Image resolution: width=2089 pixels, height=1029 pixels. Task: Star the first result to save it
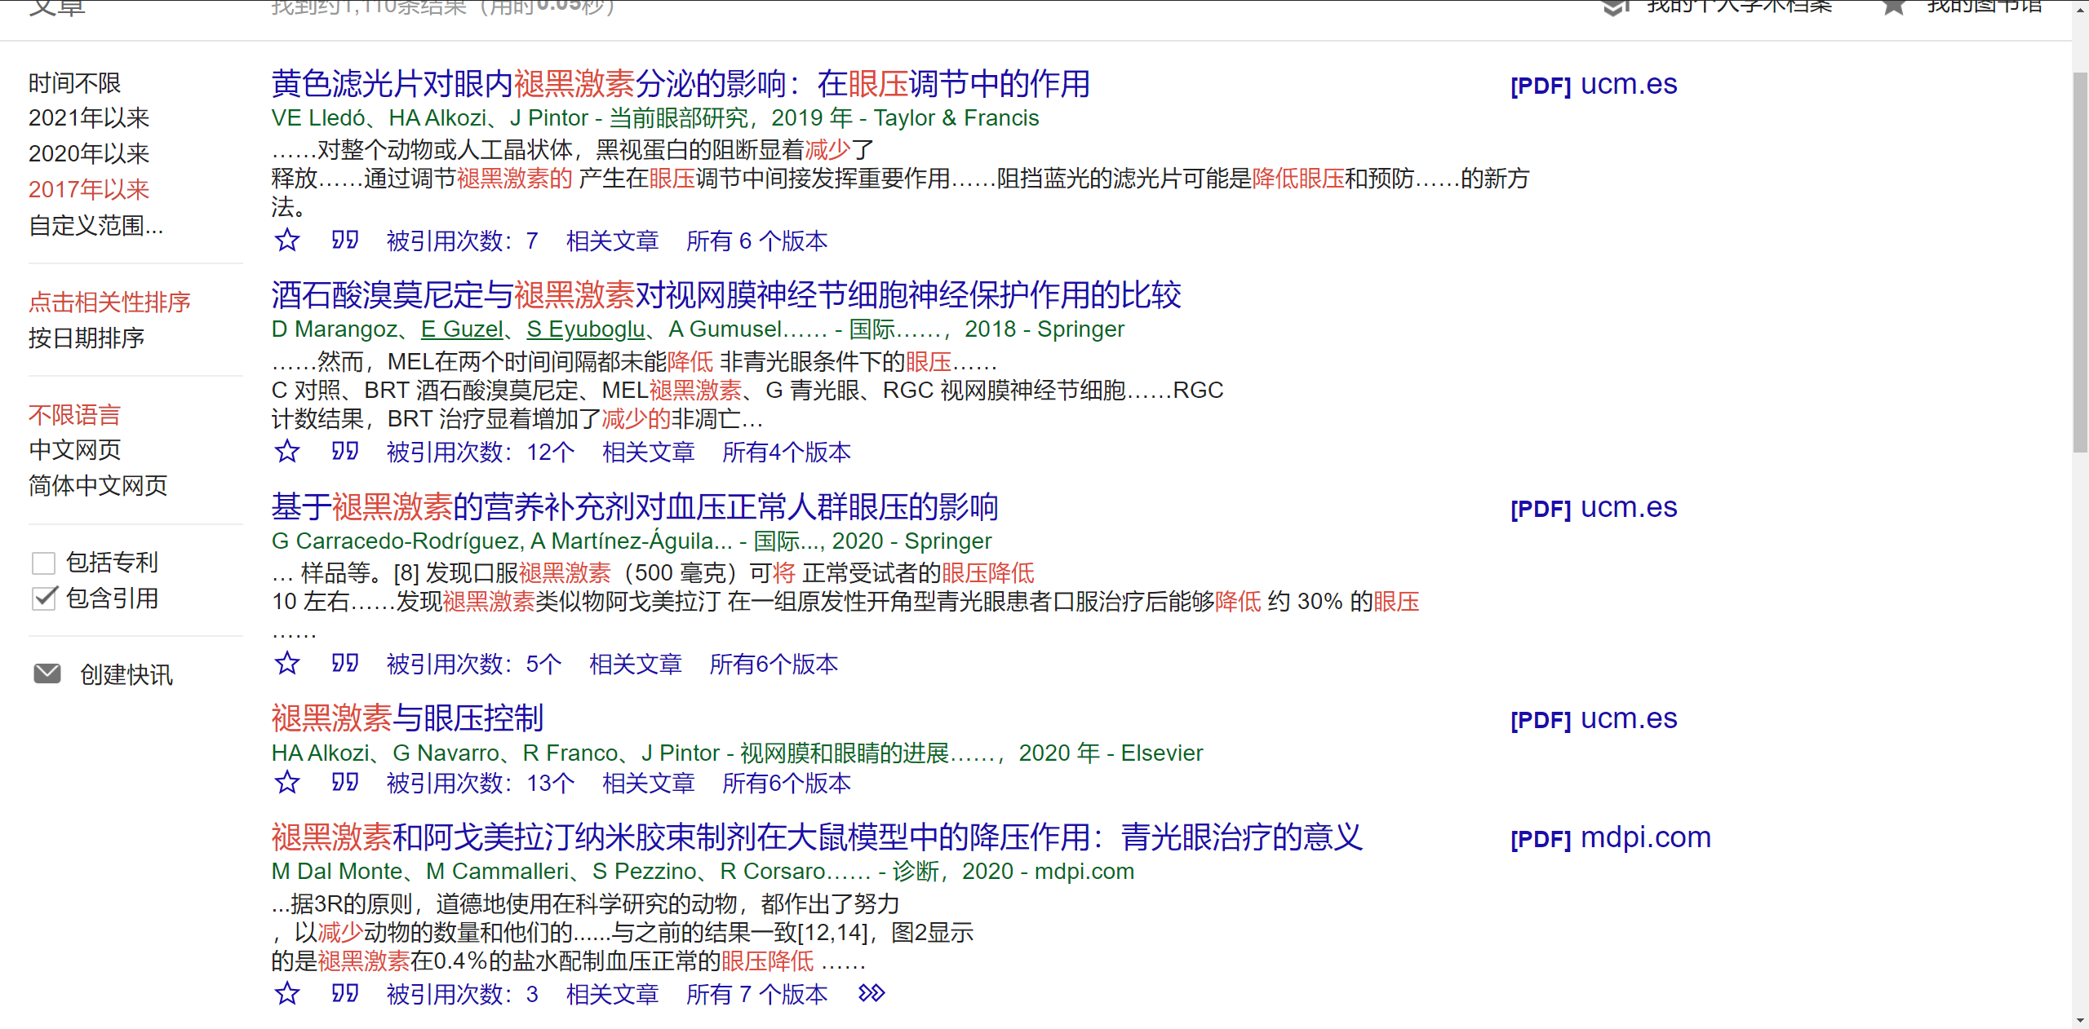(x=286, y=241)
